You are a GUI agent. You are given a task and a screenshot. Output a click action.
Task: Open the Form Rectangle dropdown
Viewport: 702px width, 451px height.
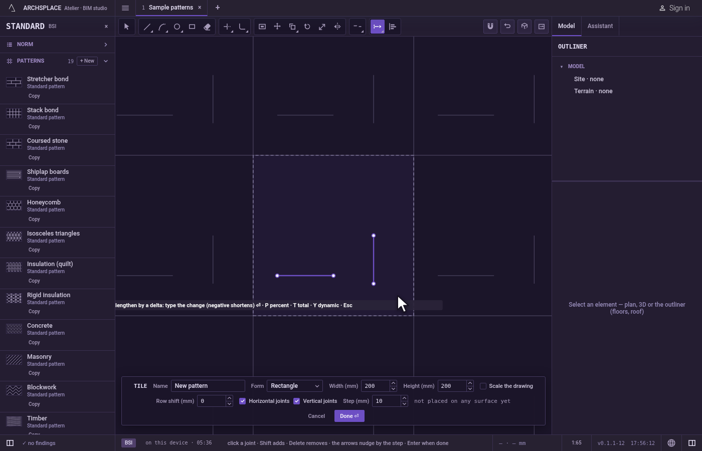click(x=295, y=386)
